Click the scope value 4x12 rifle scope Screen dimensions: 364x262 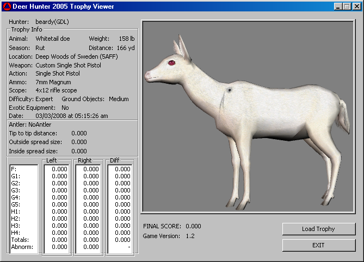(x=56, y=90)
